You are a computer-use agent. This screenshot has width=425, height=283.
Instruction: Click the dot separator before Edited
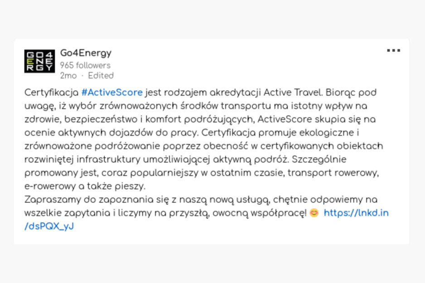click(82, 76)
